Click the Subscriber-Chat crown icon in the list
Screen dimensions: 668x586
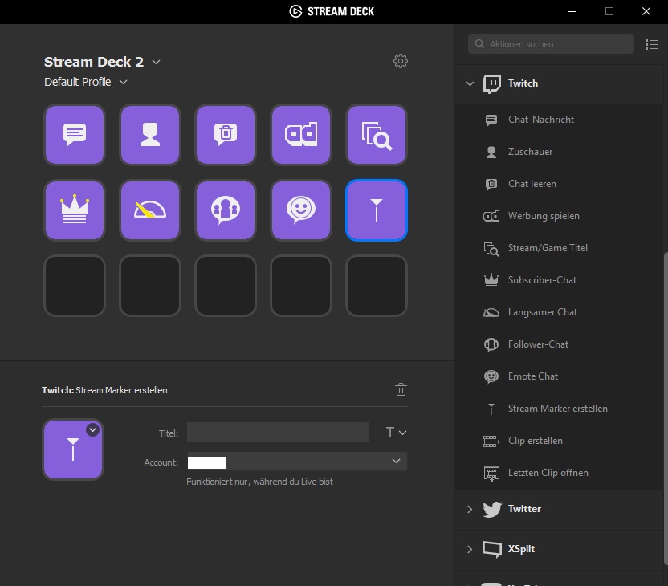click(x=491, y=280)
